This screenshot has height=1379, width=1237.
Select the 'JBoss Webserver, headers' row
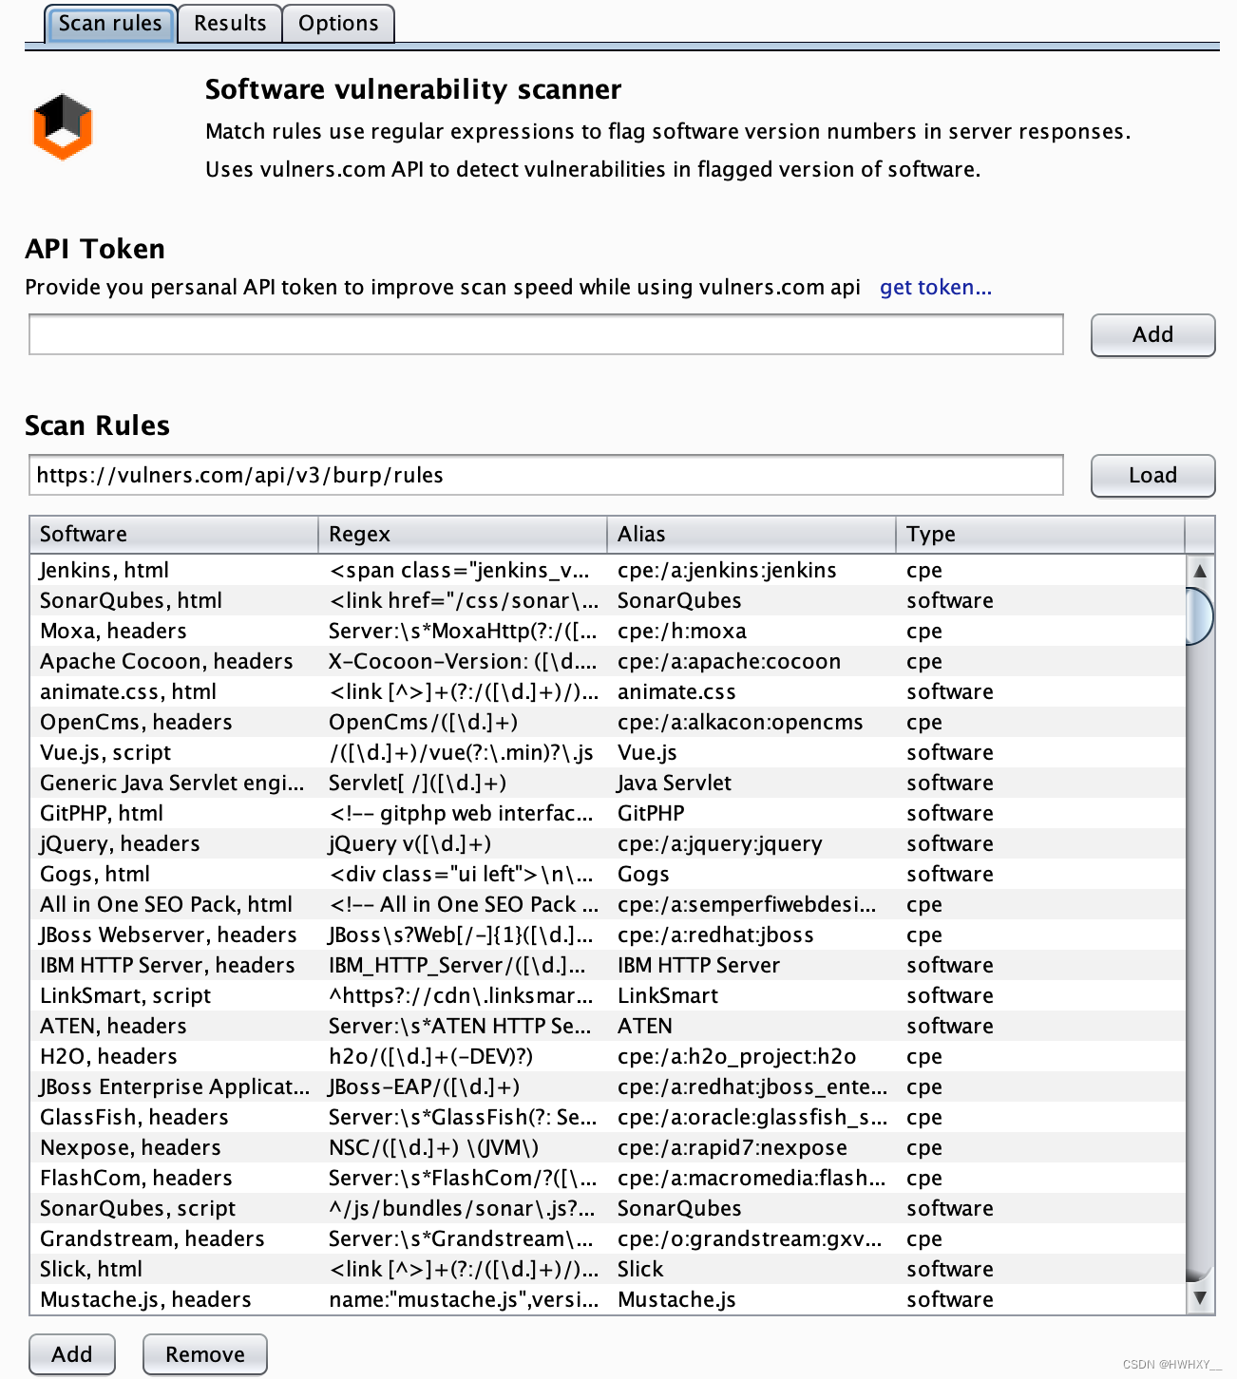(608, 935)
